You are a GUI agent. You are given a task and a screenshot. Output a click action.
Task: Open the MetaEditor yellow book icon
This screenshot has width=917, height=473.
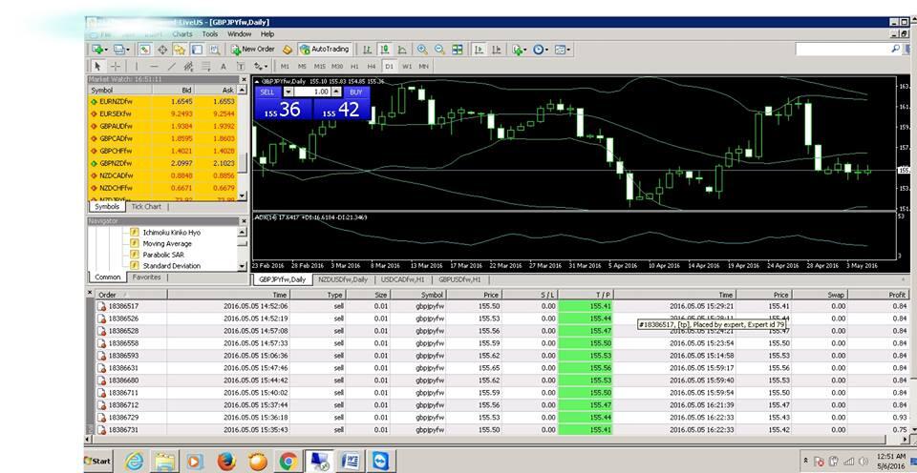click(288, 50)
